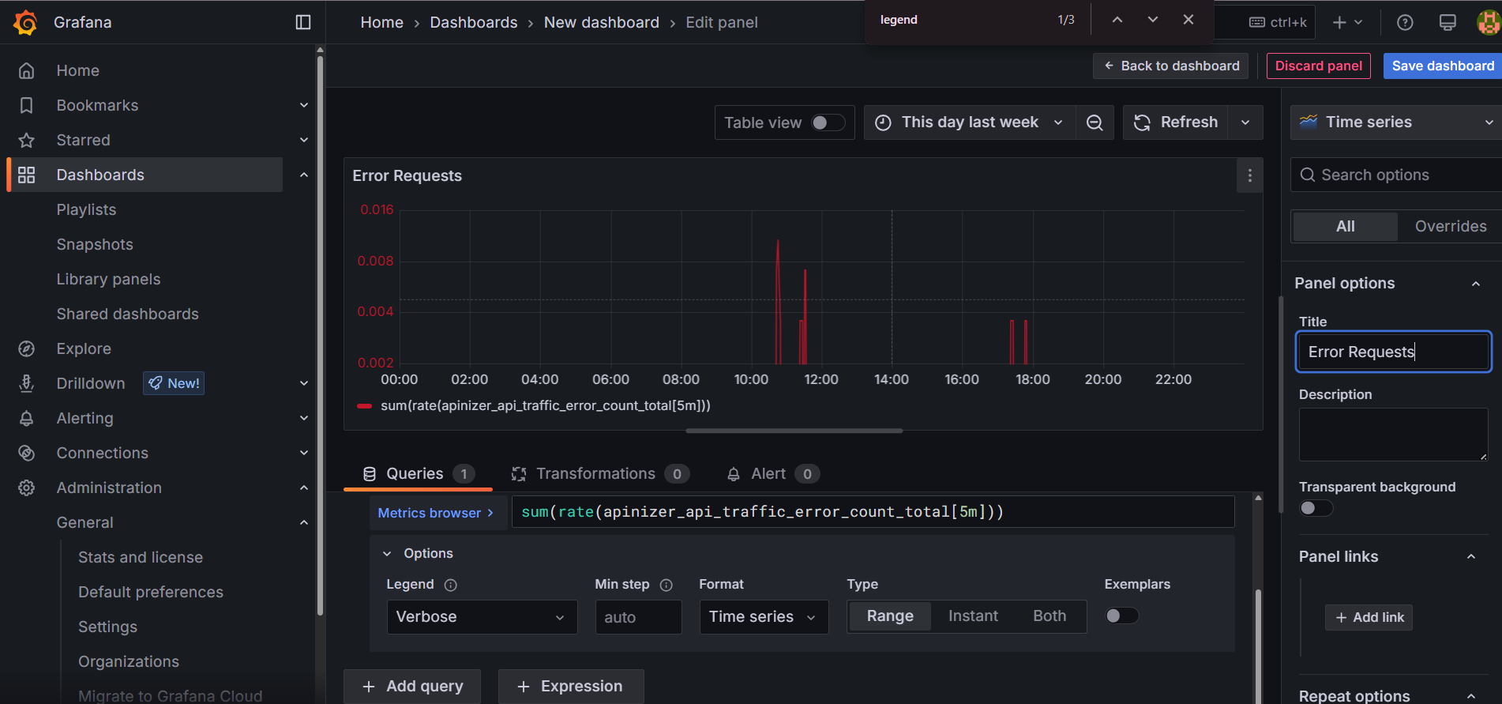Open the plus New menu in header
The height and width of the screenshot is (704, 1502).
pyautogui.click(x=1347, y=22)
